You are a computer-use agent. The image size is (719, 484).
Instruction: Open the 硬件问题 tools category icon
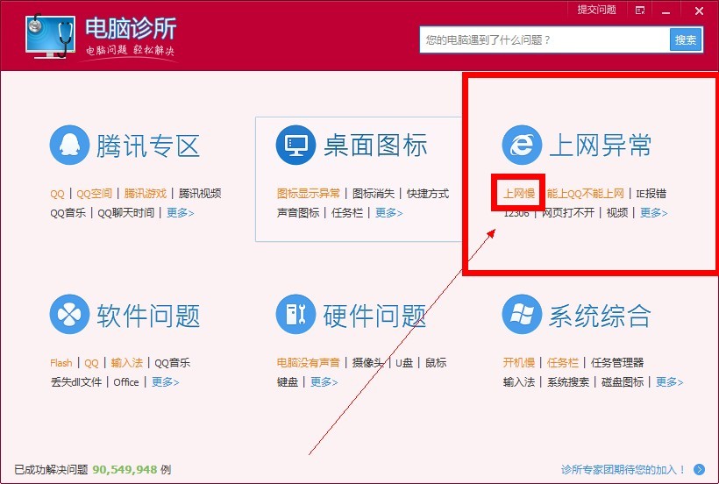point(295,315)
